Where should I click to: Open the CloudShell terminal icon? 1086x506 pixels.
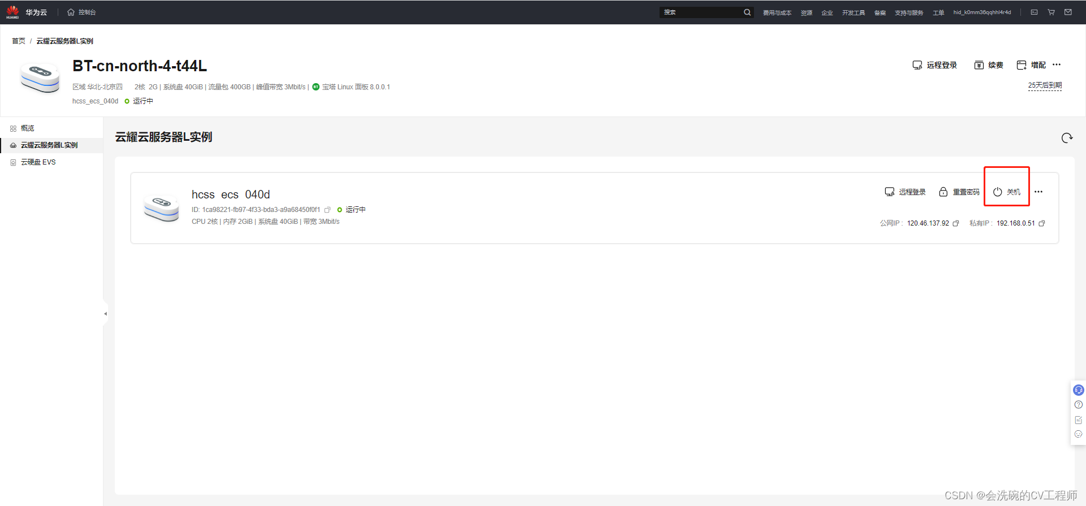pyautogui.click(x=1034, y=12)
